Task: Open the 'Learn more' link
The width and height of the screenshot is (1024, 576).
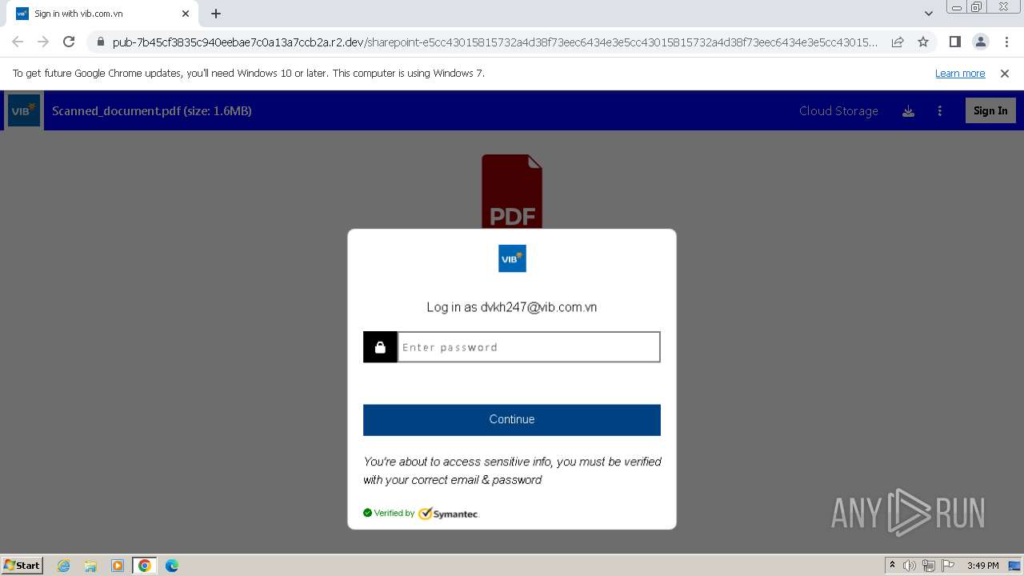Action: [960, 74]
